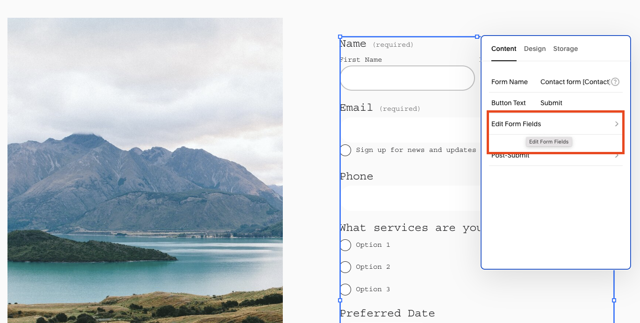
Task: Select the Option 2 radio button
Action: pyautogui.click(x=345, y=267)
